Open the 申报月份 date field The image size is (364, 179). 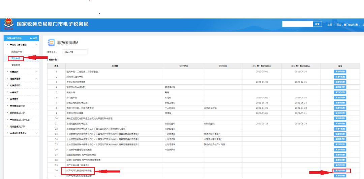(75, 52)
